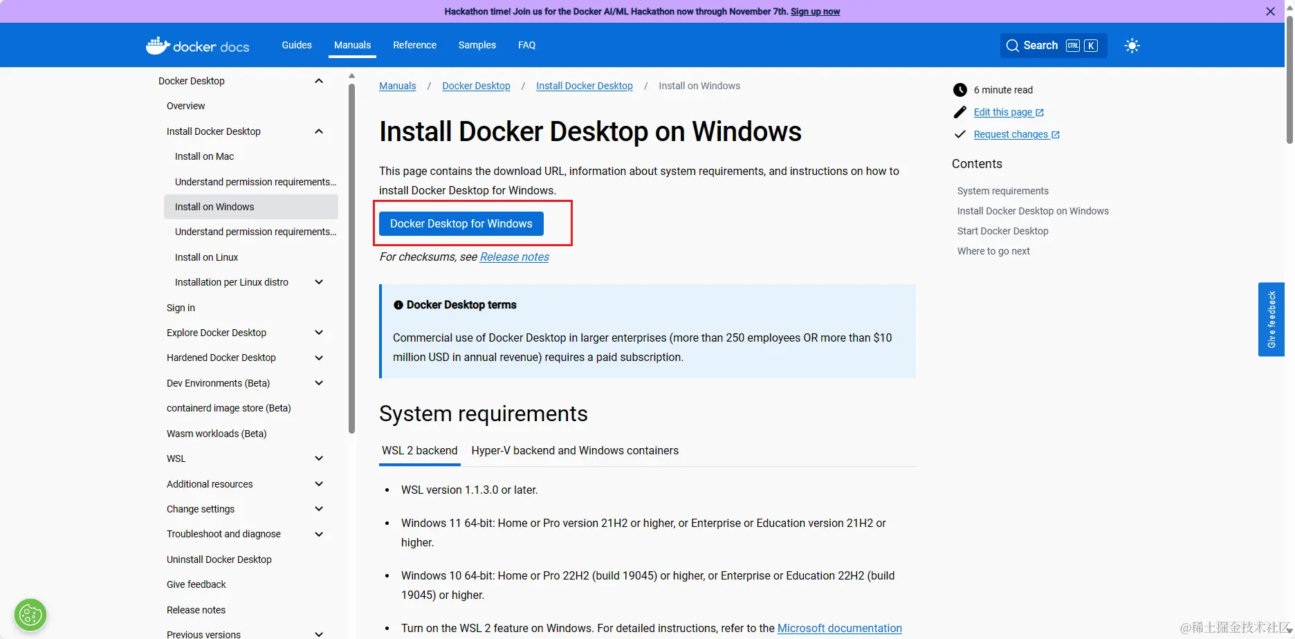
Task: Open the FAQ menu item
Action: 526,44
